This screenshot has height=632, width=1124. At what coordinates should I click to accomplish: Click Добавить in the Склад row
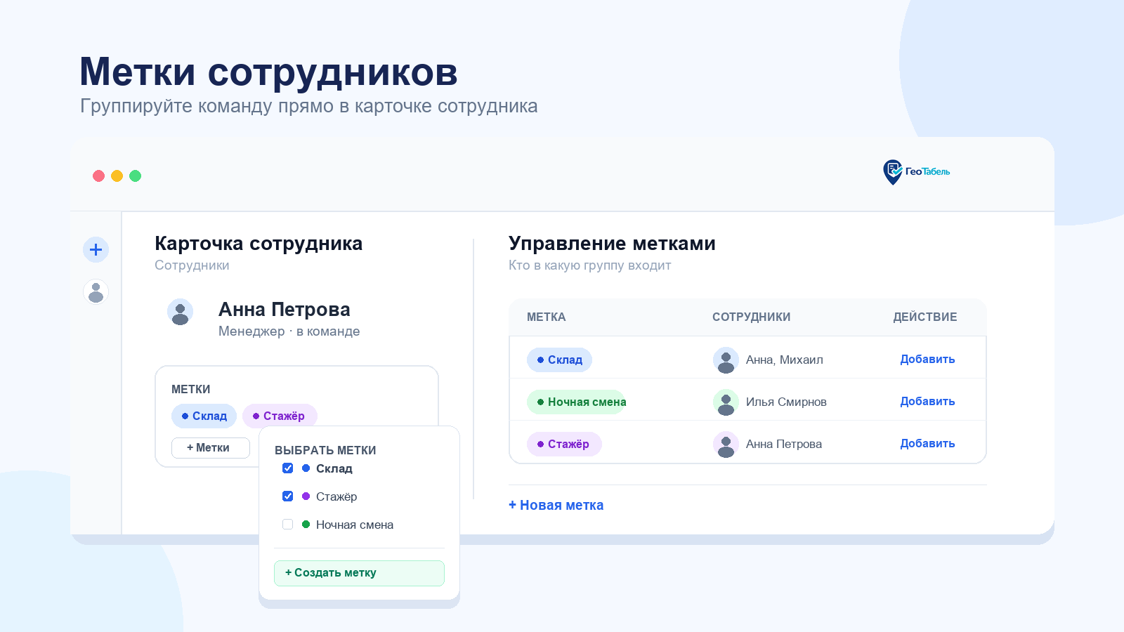tap(927, 360)
